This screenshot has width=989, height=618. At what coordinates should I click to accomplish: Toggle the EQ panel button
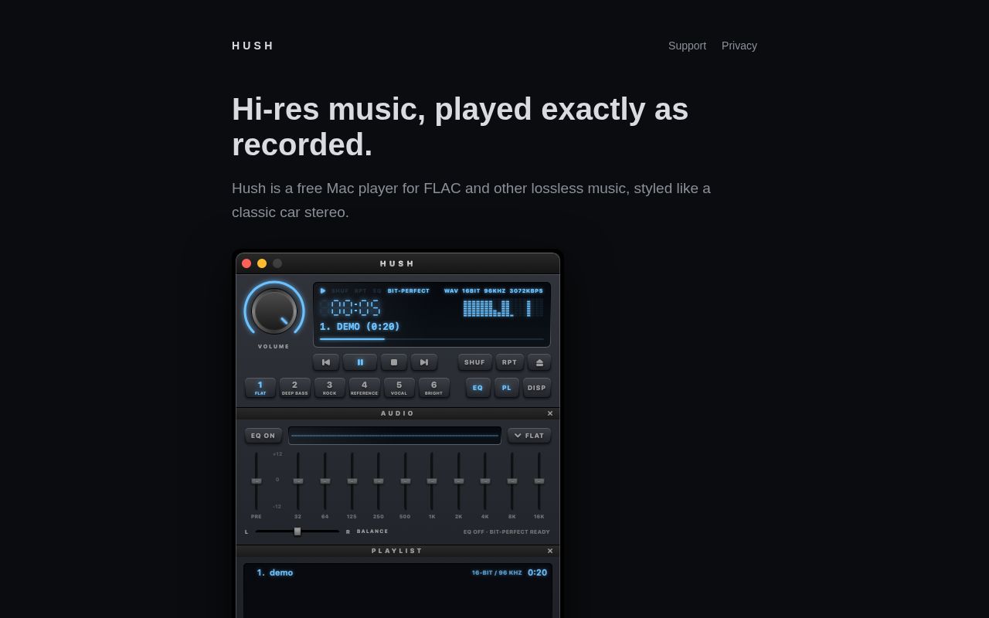pyautogui.click(x=478, y=388)
